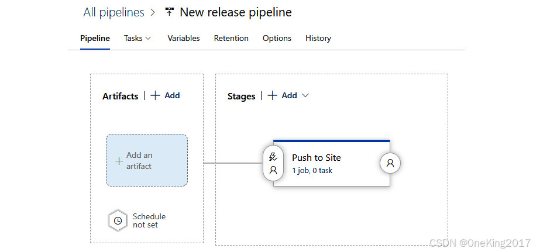
Task: Click the clock icon for Schedule not set
Action: (x=118, y=220)
